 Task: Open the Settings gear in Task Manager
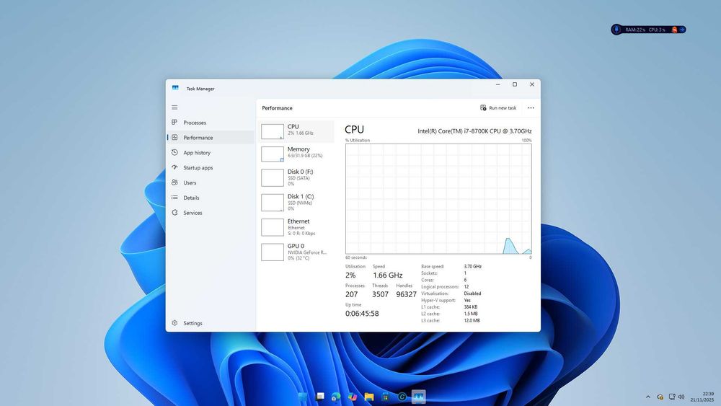[x=174, y=323]
